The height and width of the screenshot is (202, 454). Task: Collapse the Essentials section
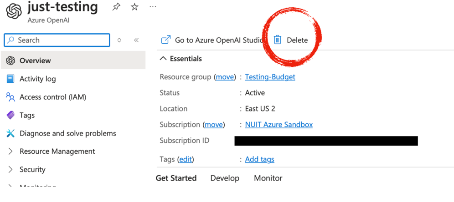tap(163, 59)
